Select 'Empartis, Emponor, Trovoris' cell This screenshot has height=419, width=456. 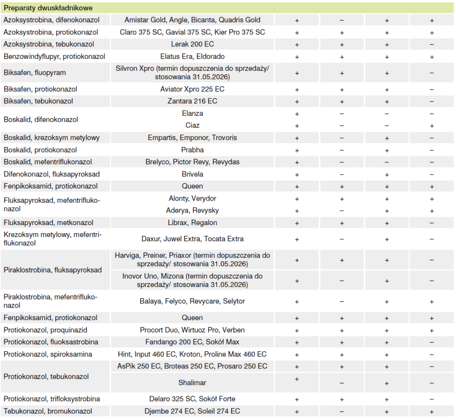192,138
